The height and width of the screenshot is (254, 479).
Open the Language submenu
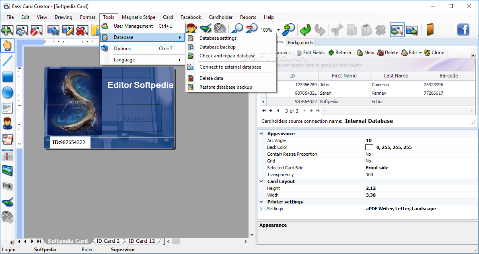[x=143, y=60]
